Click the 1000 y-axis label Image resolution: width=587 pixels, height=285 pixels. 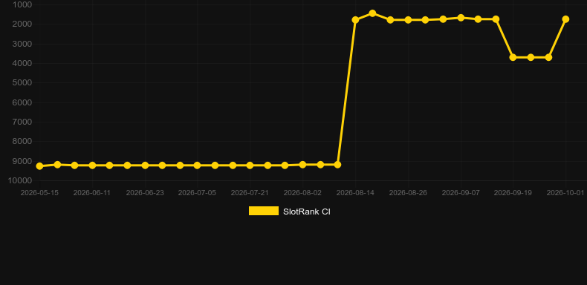[x=22, y=5]
